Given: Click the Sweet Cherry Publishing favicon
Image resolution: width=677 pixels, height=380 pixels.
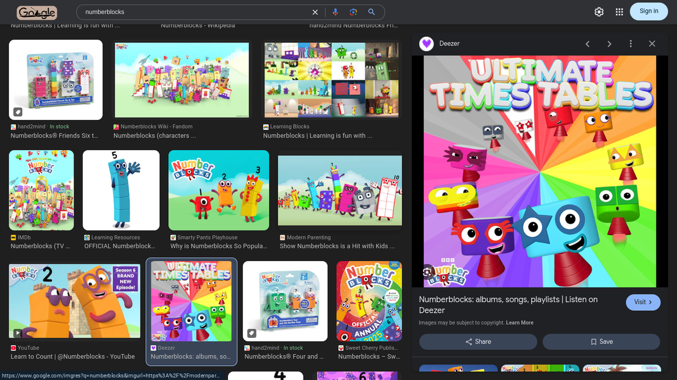Looking at the screenshot, I should (341, 348).
